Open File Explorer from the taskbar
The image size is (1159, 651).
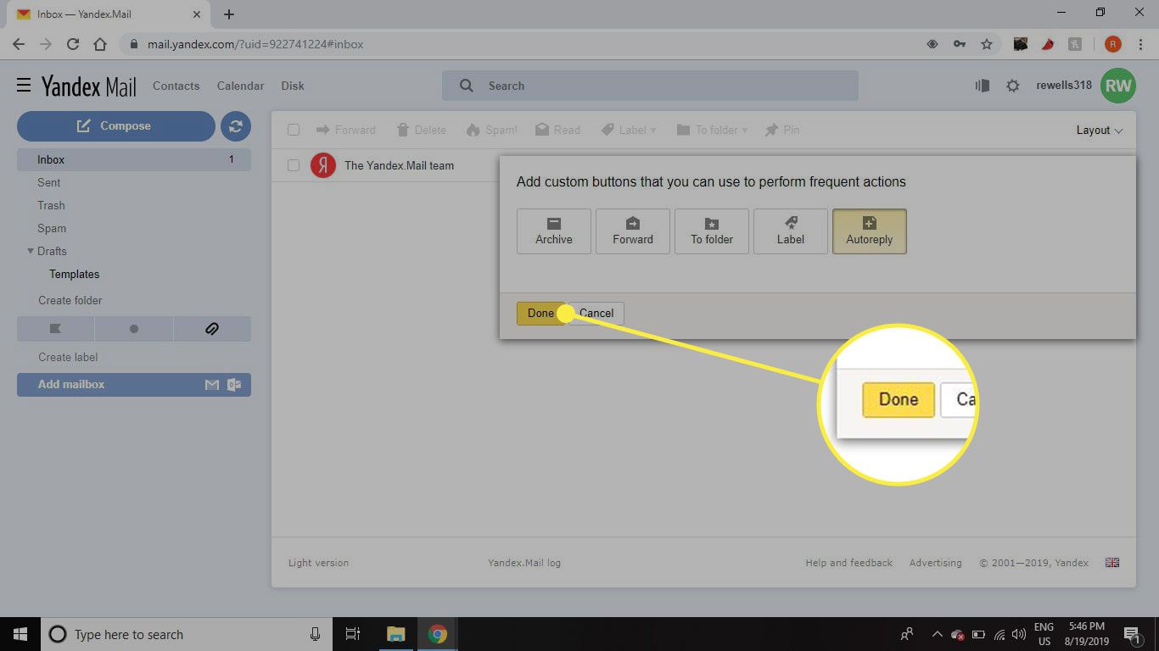(395, 634)
